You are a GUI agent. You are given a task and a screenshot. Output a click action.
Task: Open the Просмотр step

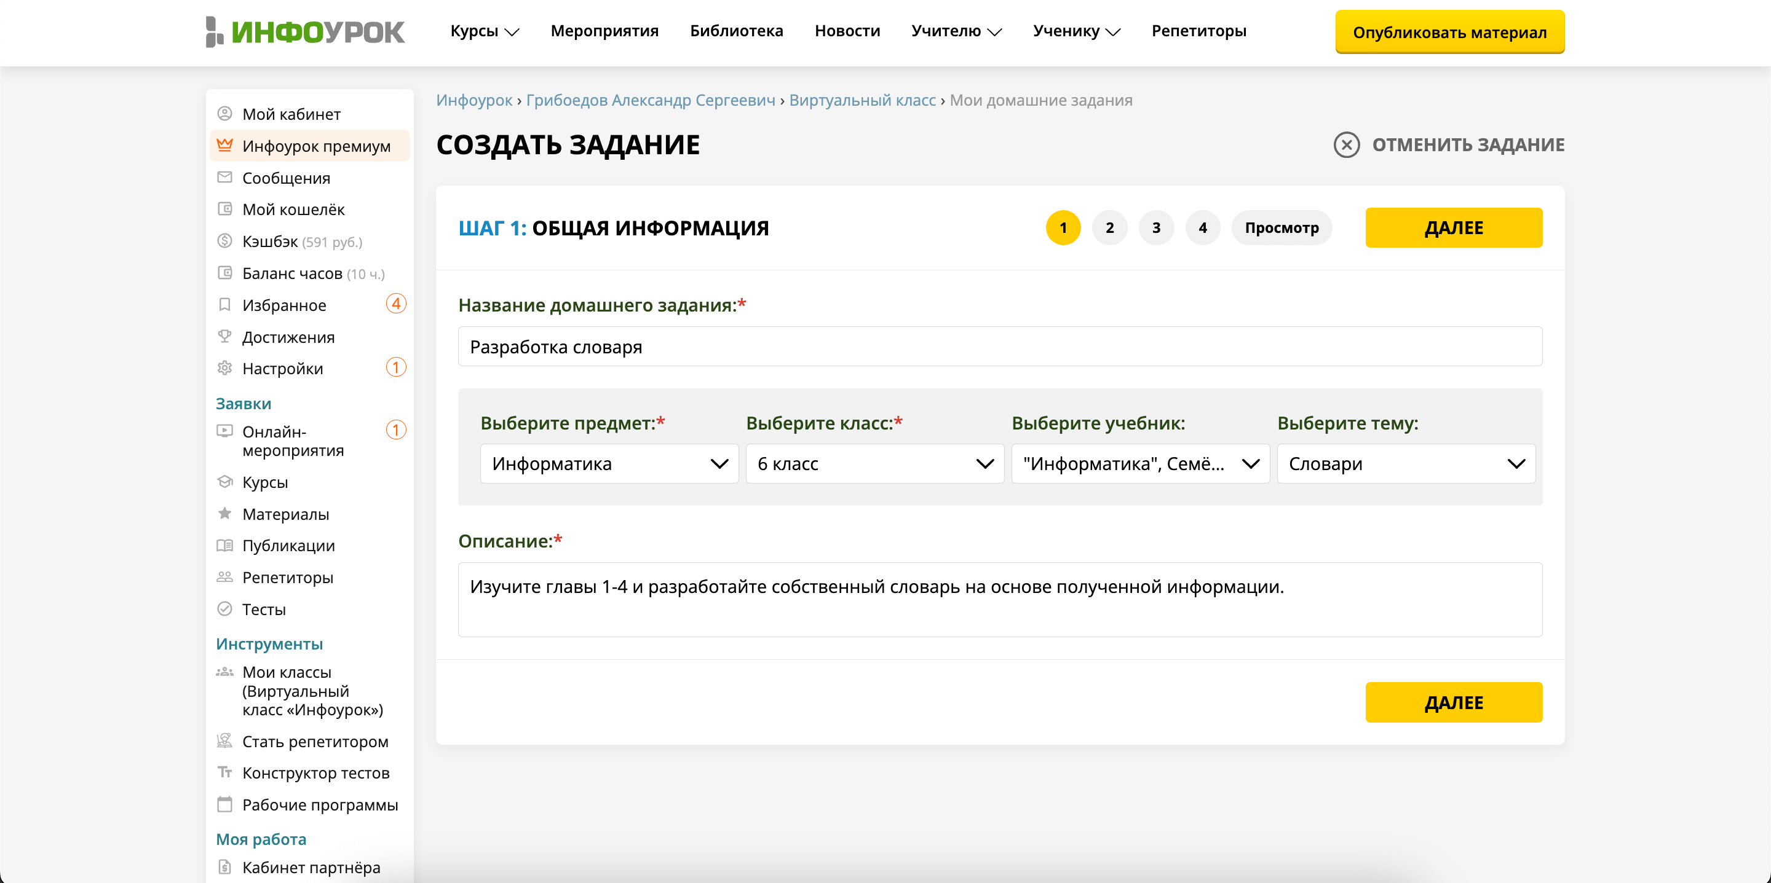coord(1282,227)
